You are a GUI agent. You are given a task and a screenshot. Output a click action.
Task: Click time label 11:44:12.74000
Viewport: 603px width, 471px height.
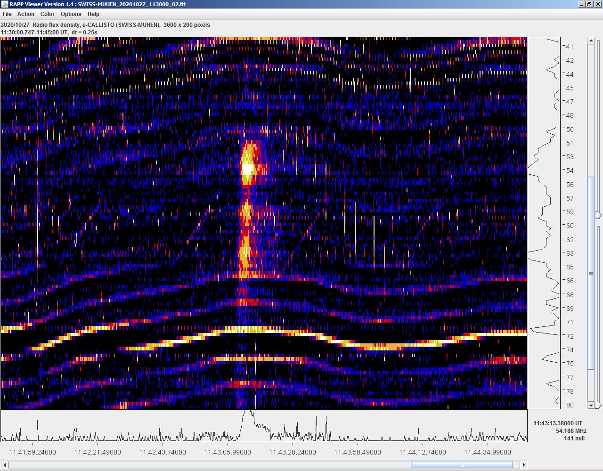423,452
